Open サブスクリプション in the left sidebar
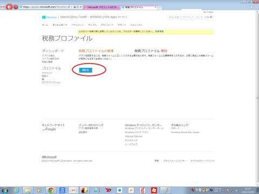 pos(51,82)
